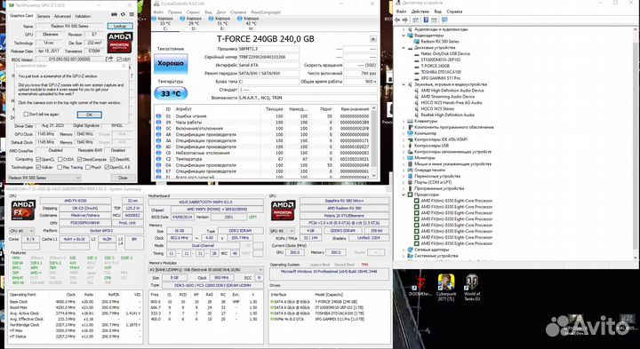Switch to the Advanced tab in GPU-Z
Image resolution: width=640 pixels, height=349 pixels.
click(62, 16)
